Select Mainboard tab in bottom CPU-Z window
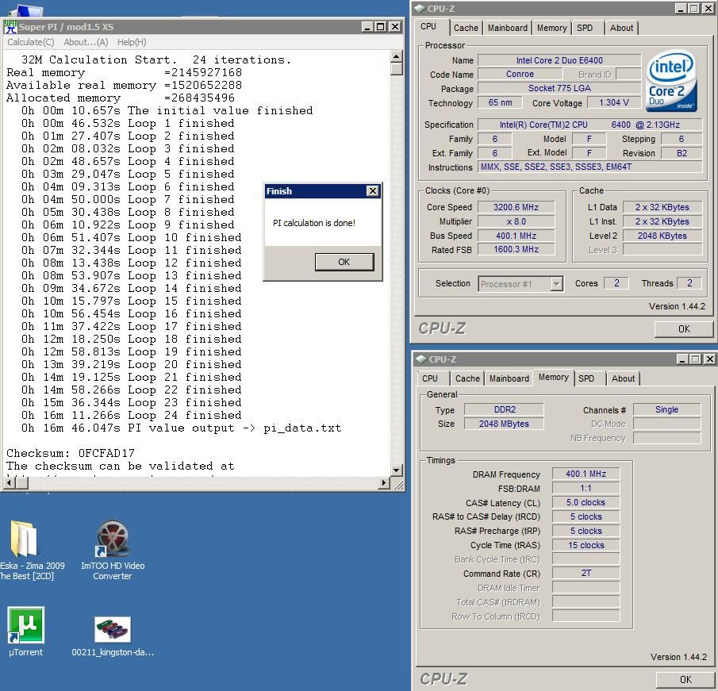 (509, 378)
